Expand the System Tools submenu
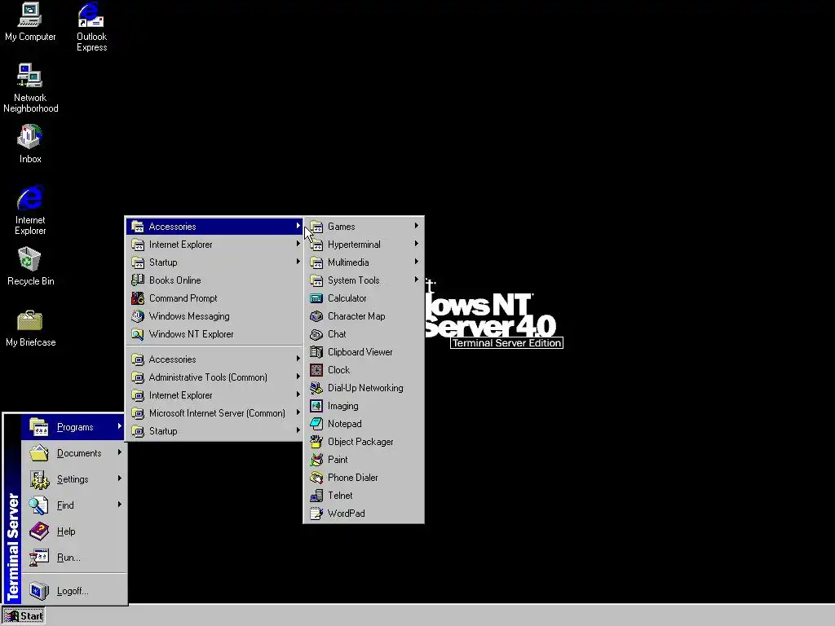Viewport: 835px width, 626px height. (x=364, y=280)
